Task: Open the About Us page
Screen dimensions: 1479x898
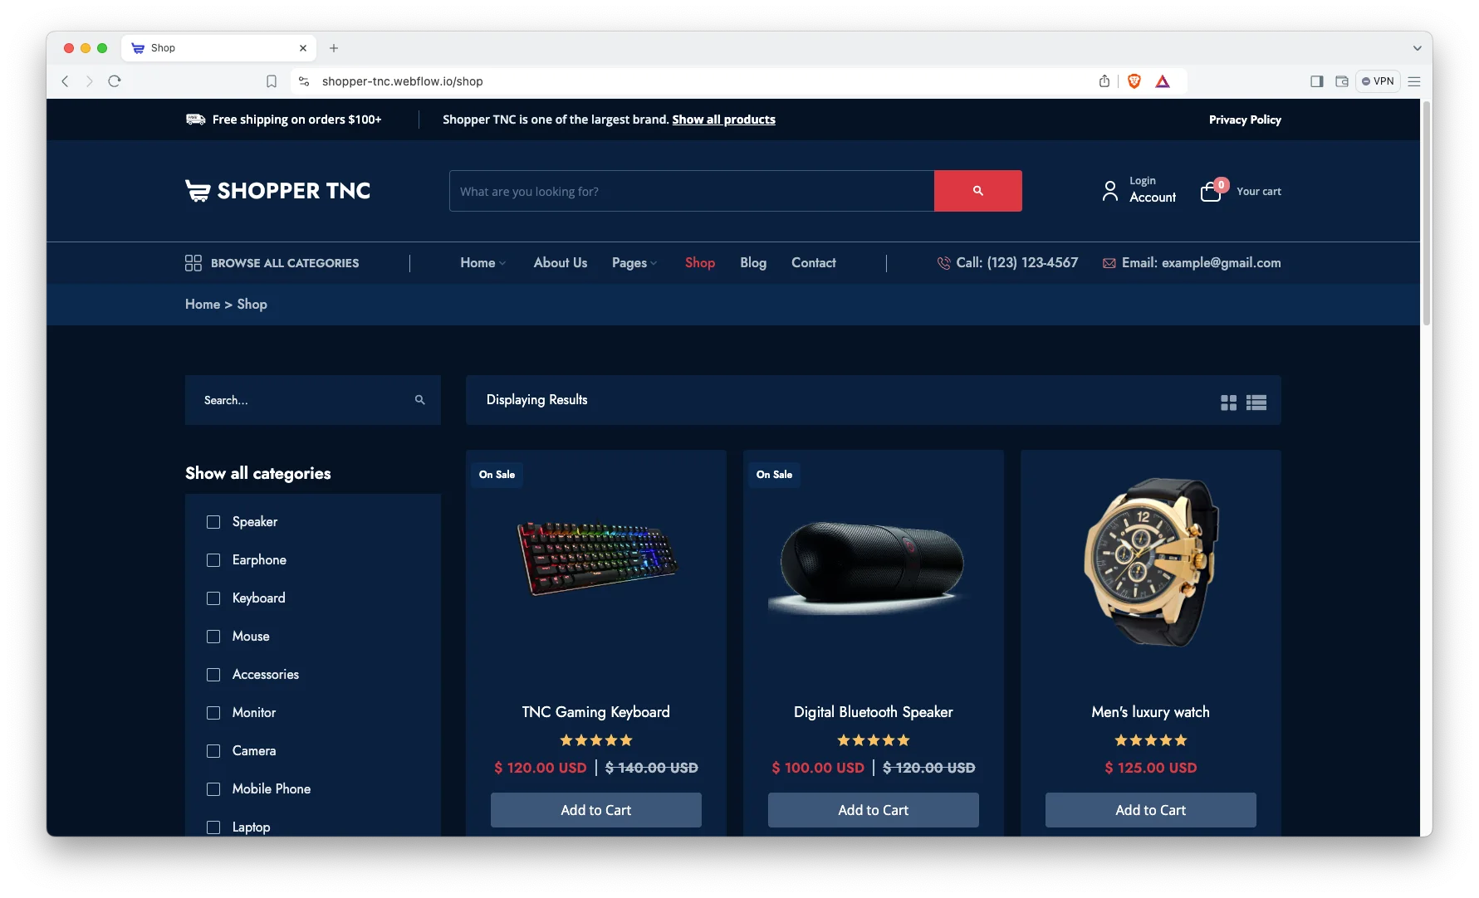Action: click(561, 263)
